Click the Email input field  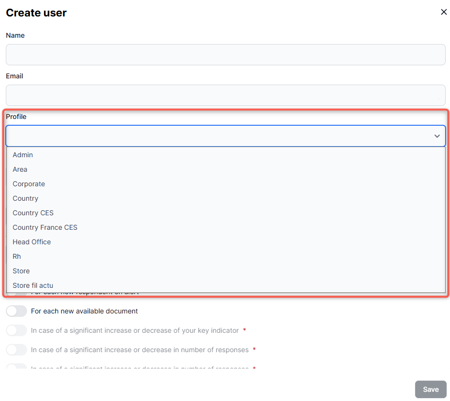click(x=225, y=95)
